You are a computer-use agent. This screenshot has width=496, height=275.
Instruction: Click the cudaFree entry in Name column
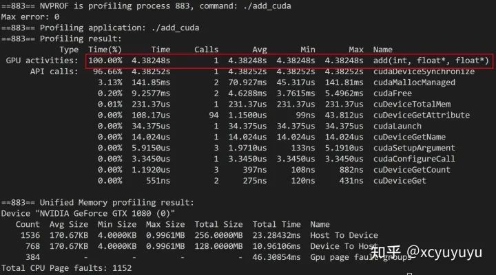pos(392,93)
